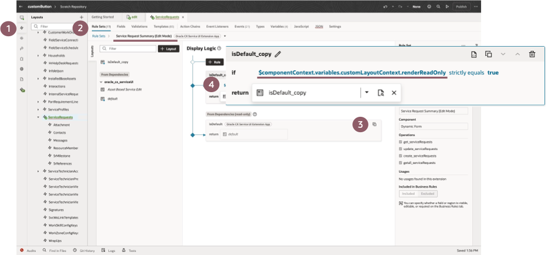
Task: Expand the InstalledBaseAssets tree node
Action: (x=38, y=79)
